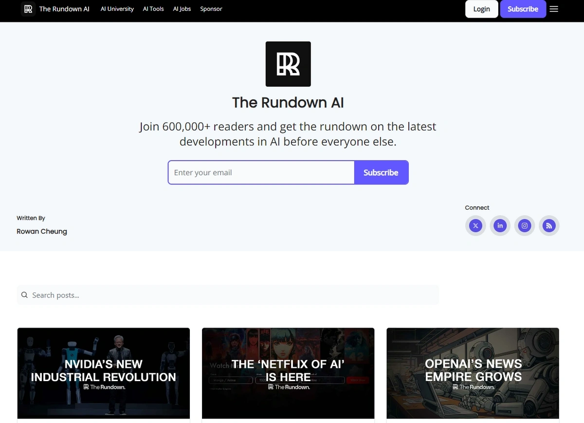The image size is (584, 423).
Task: Open The 'Netflix of AI' post
Action: click(x=288, y=373)
